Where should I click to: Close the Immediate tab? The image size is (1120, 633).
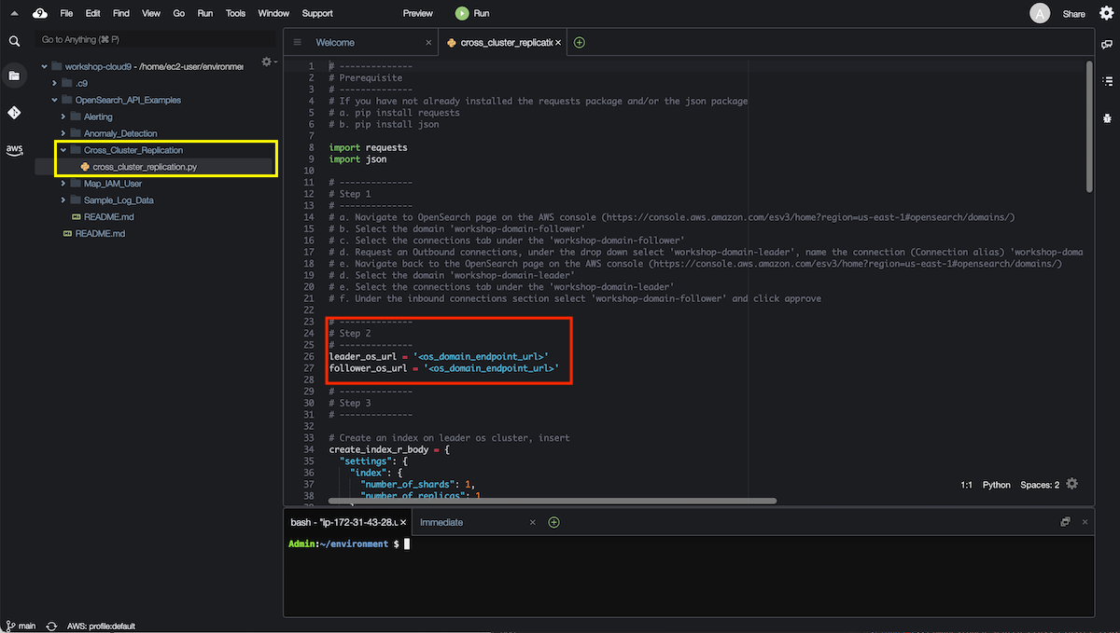[533, 522]
